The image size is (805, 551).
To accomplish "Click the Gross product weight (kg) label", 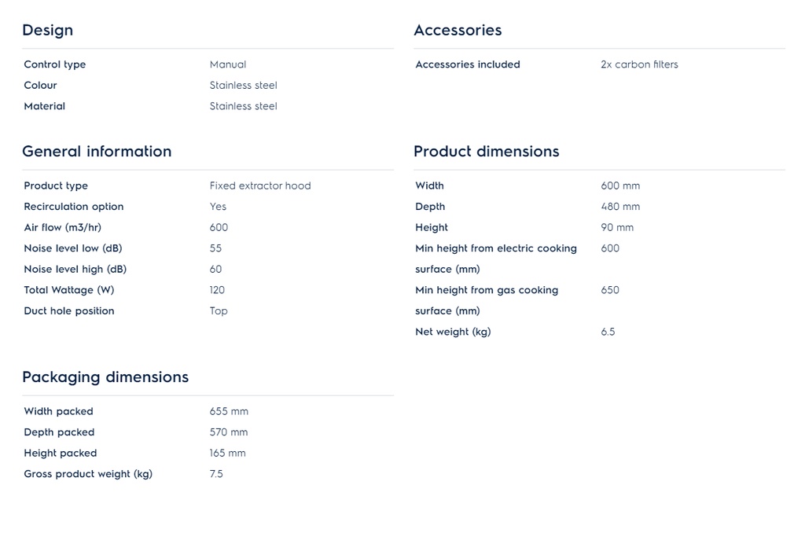I will click(x=88, y=474).
